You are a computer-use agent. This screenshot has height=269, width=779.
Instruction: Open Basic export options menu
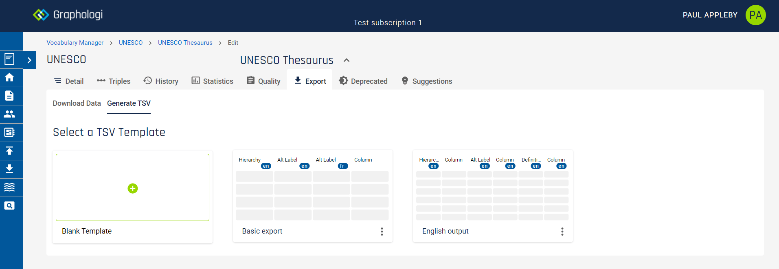382,232
